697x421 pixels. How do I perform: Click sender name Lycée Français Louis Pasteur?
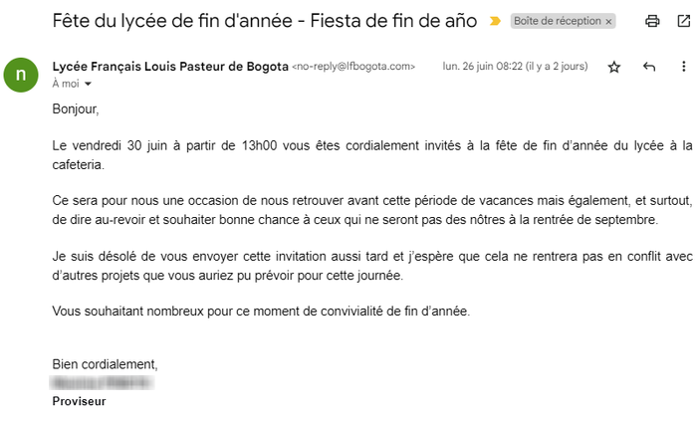point(169,67)
